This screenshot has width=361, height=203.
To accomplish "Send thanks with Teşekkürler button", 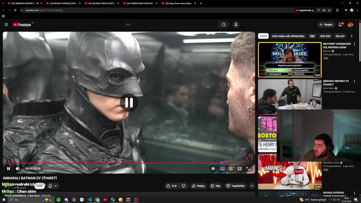I will [x=235, y=186].
